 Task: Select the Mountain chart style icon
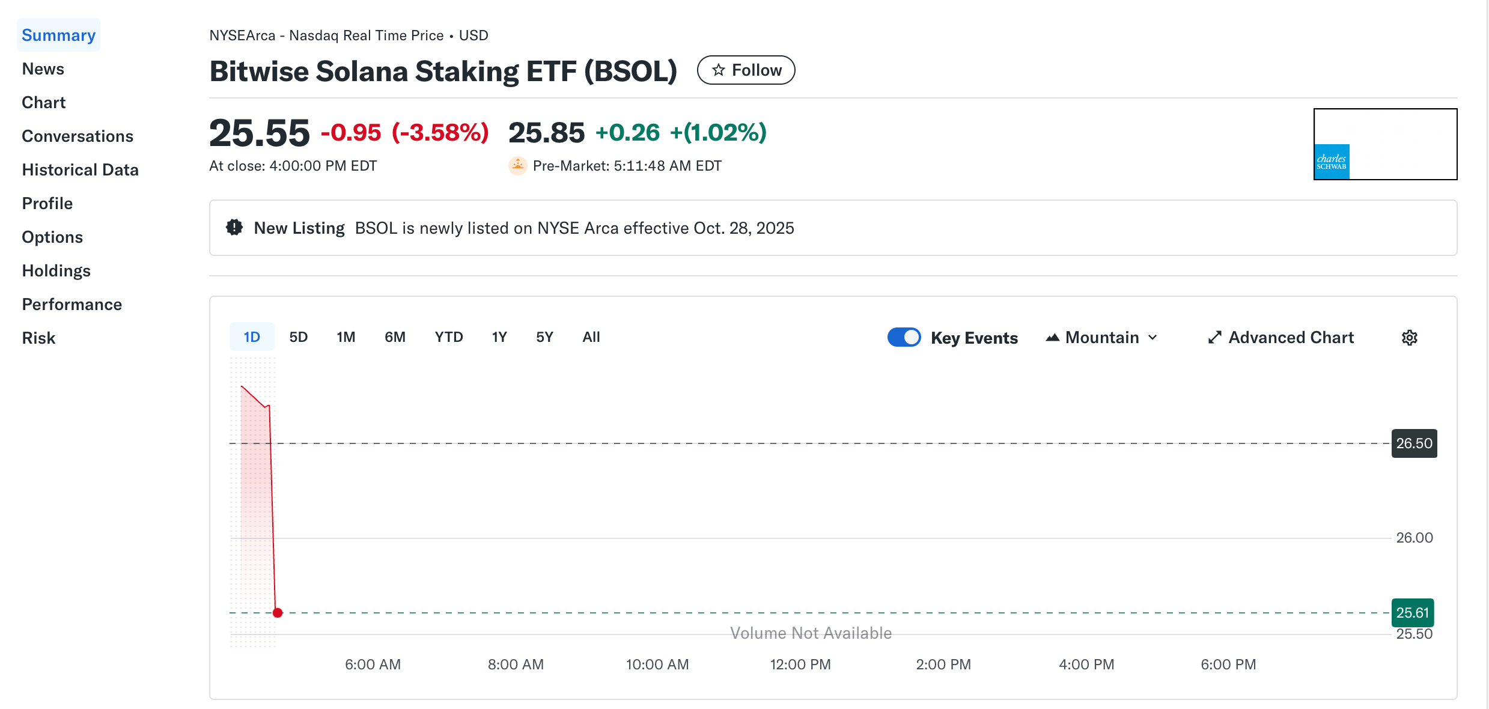point(1052,337)
